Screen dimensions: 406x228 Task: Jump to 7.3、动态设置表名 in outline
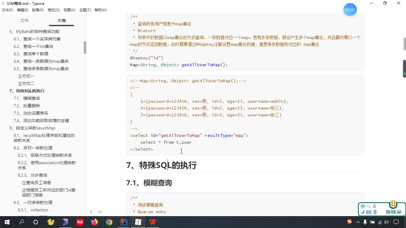point(31,113)
